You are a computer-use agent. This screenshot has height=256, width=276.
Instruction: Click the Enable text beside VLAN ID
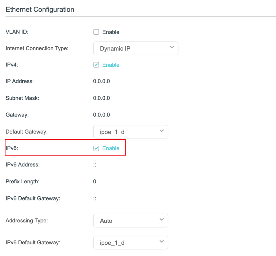pos(111,32)
